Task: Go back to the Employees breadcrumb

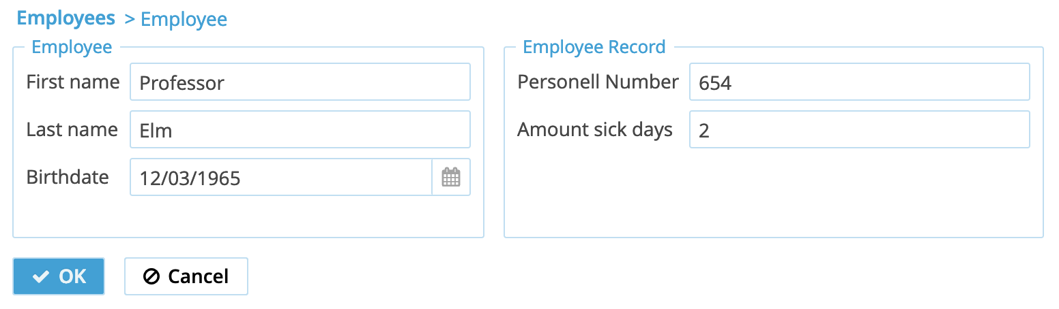Action: [66, 18]
